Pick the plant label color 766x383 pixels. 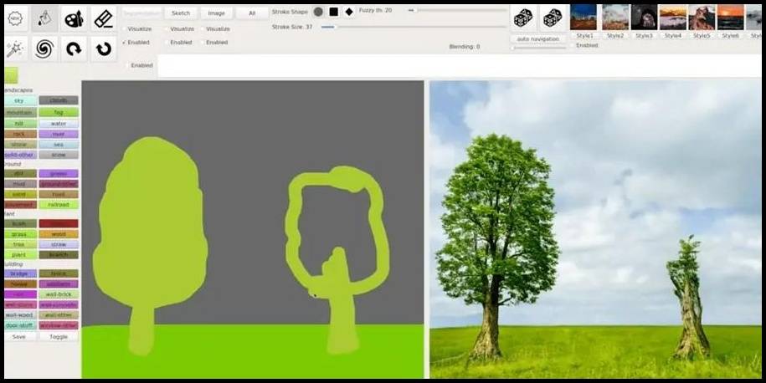(x=19, y=255)
